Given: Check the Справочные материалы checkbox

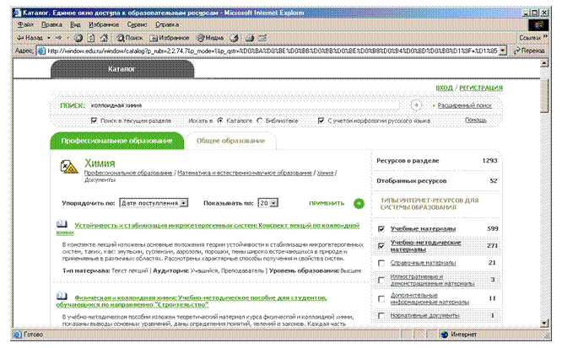Looking at the screenshot, I should tap(381, 263).
